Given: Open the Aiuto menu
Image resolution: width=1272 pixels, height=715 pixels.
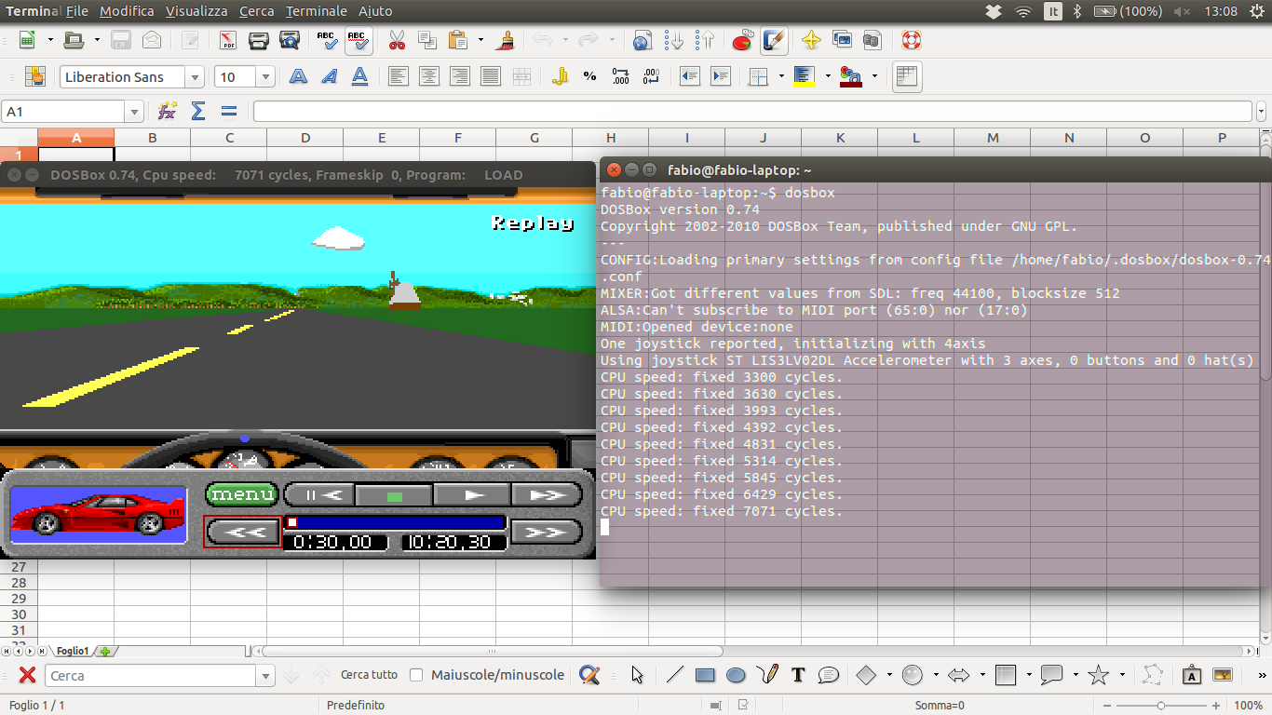Looking at the screenshot, I should point(375,11).
